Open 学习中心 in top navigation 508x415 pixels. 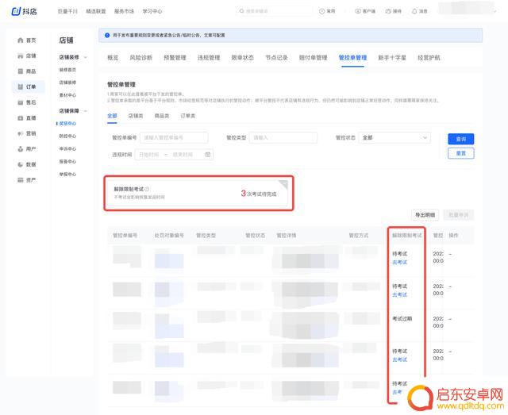pyautogui.click(x=152, y=11)
